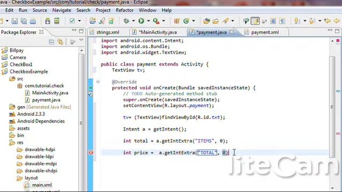
Task: Click the Back navigation arrow icon
Action: 337,21
